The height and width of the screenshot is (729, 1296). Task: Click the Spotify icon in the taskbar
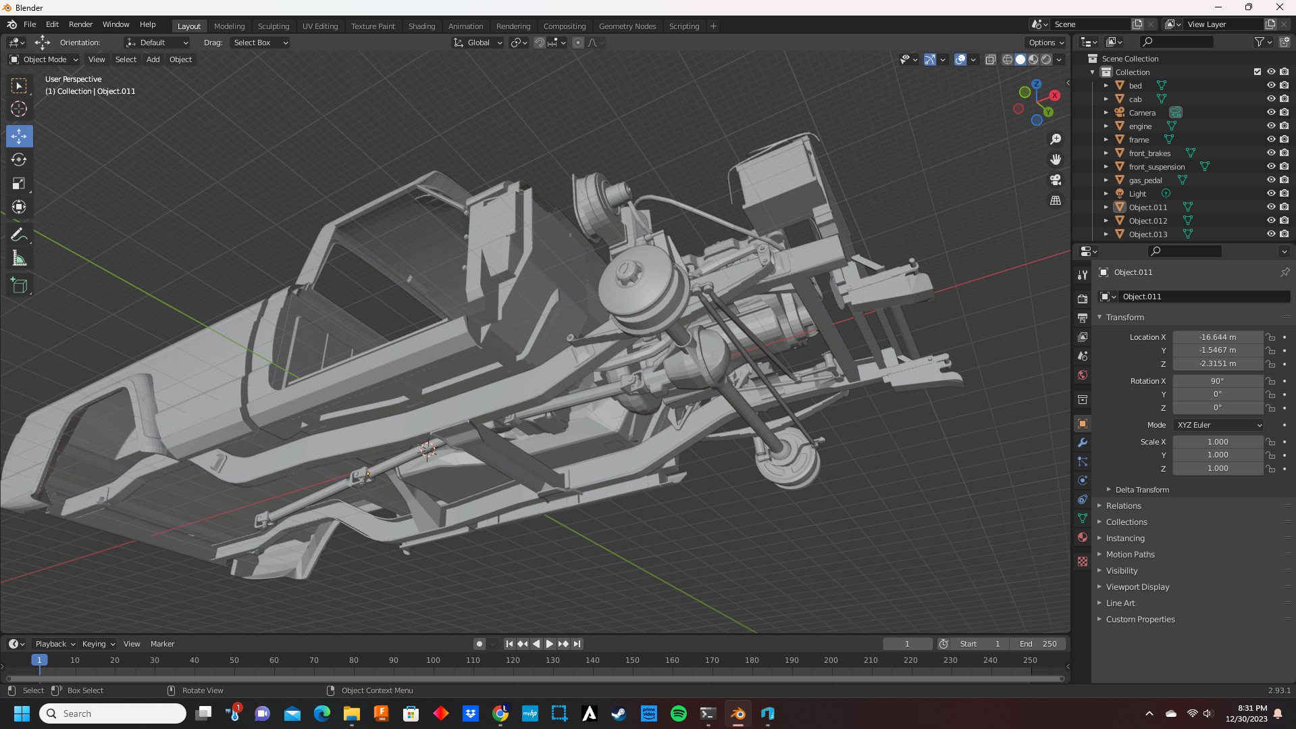tap(678, 713)
